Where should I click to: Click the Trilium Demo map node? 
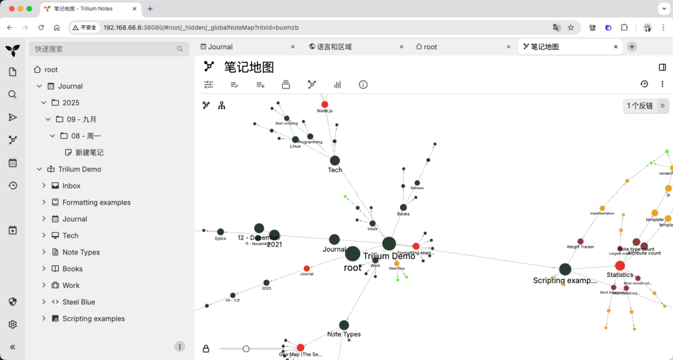tap(389, 243)
